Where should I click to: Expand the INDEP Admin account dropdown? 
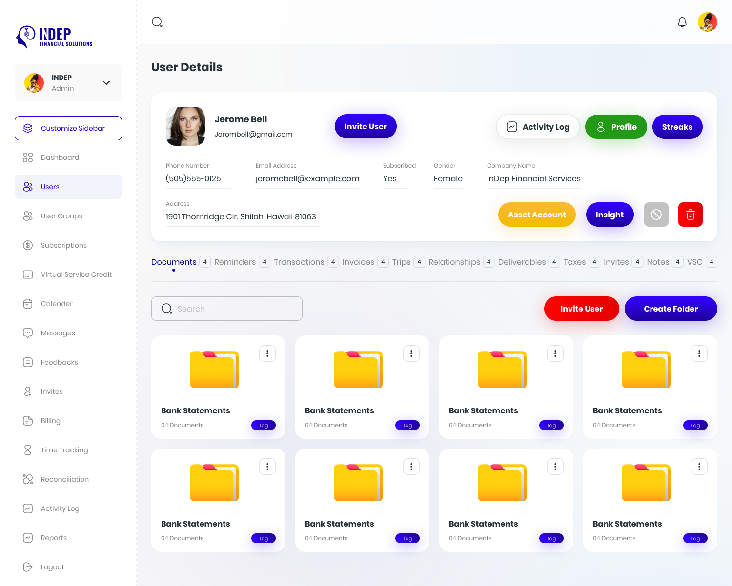[106, 83]
